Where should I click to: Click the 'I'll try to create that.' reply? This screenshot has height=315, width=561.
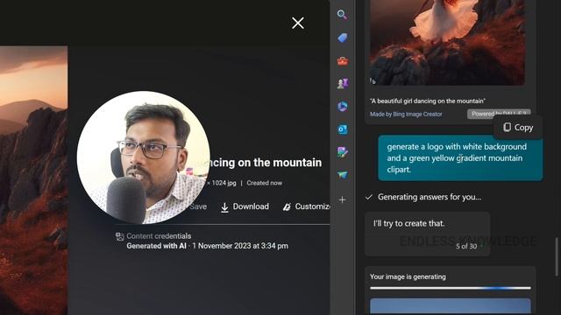coord(408,224)
